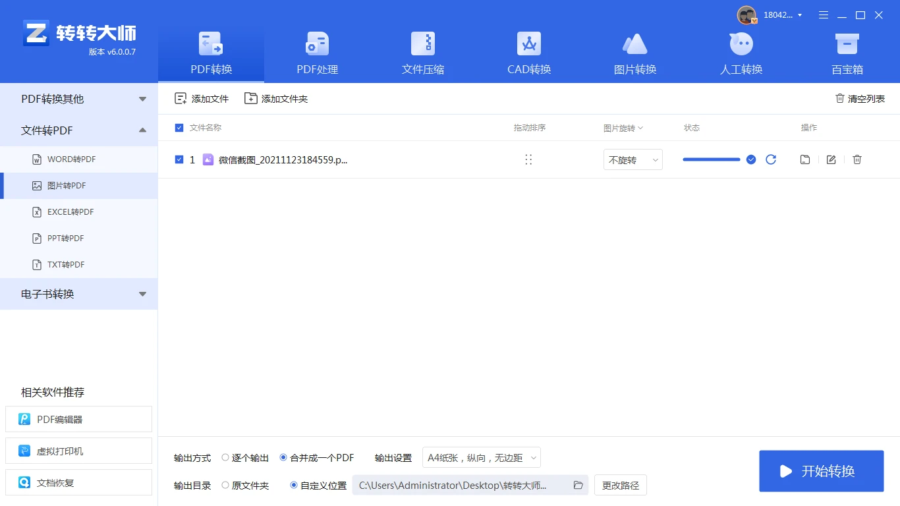Click 更改路径 to change output path
This screenshot has width=900, height=506.
point(619,485)
